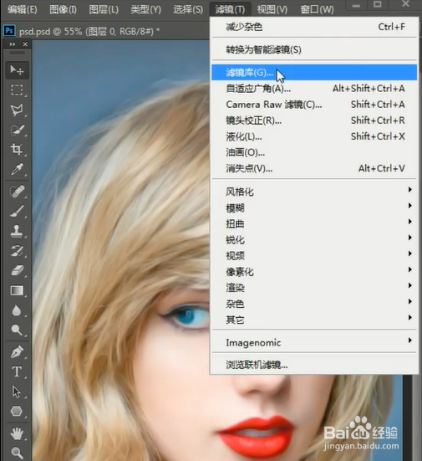Select the psd.psd document tab
This screenshot has height=461, width=422.
click(89, 31)
